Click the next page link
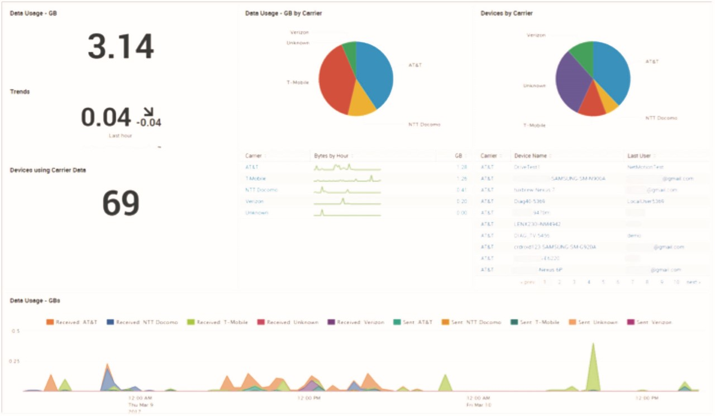Viewport: 715px width, 416px height. click(x=693, y=282)
